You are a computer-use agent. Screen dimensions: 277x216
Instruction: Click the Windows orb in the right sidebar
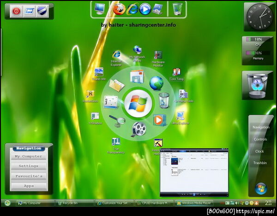[x=261, y=189]
